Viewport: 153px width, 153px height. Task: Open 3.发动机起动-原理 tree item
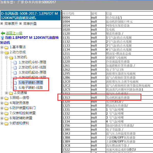tap(33, 72)
